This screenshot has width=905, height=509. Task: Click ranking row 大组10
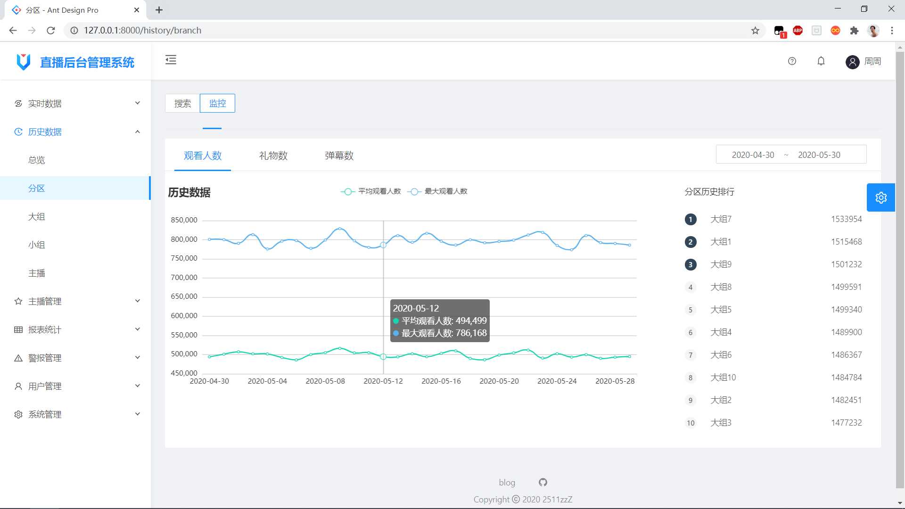click(x=773, y=378)
